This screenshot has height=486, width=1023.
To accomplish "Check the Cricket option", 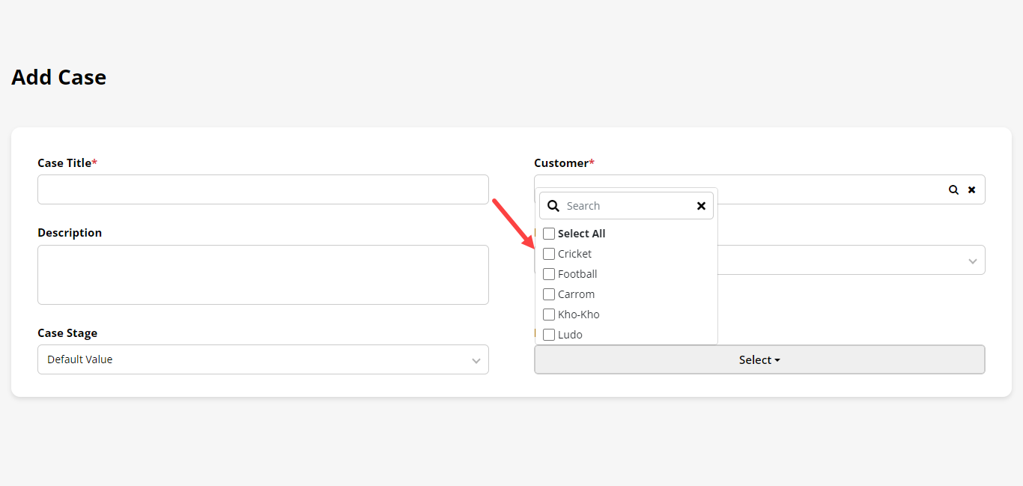I will 549,254.
